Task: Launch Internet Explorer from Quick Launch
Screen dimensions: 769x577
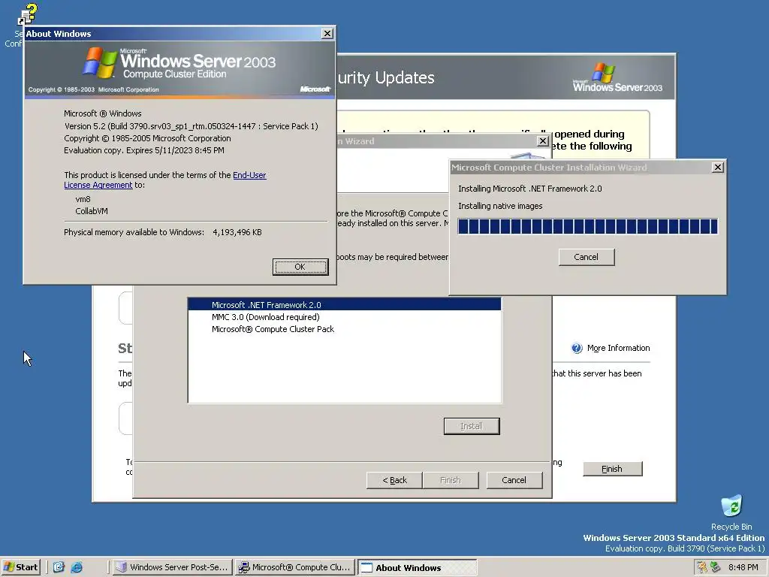Action: pos(77,567)
